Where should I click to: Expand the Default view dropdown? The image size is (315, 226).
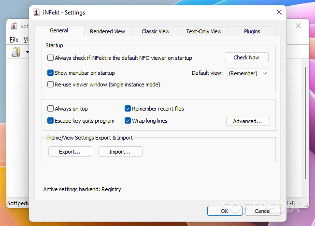tap(248, 73)
